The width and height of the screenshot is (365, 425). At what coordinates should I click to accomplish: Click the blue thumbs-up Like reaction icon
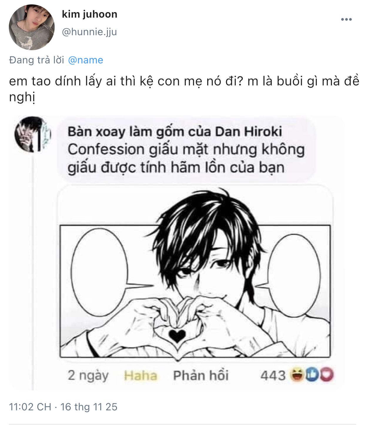[x=312, y=375]
